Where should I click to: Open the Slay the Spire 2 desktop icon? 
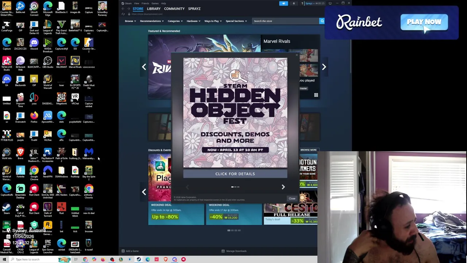pos(89,173)
